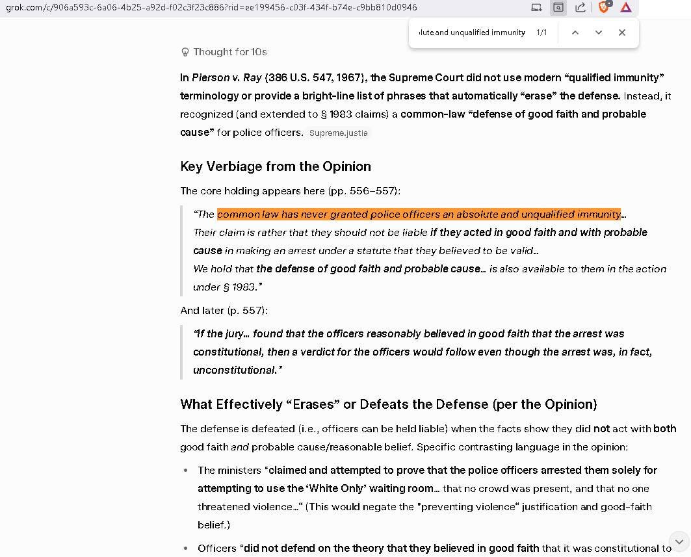Click the "If the jury" blockquote
Screen dimensions: 691x557
[x=422, y=352]
